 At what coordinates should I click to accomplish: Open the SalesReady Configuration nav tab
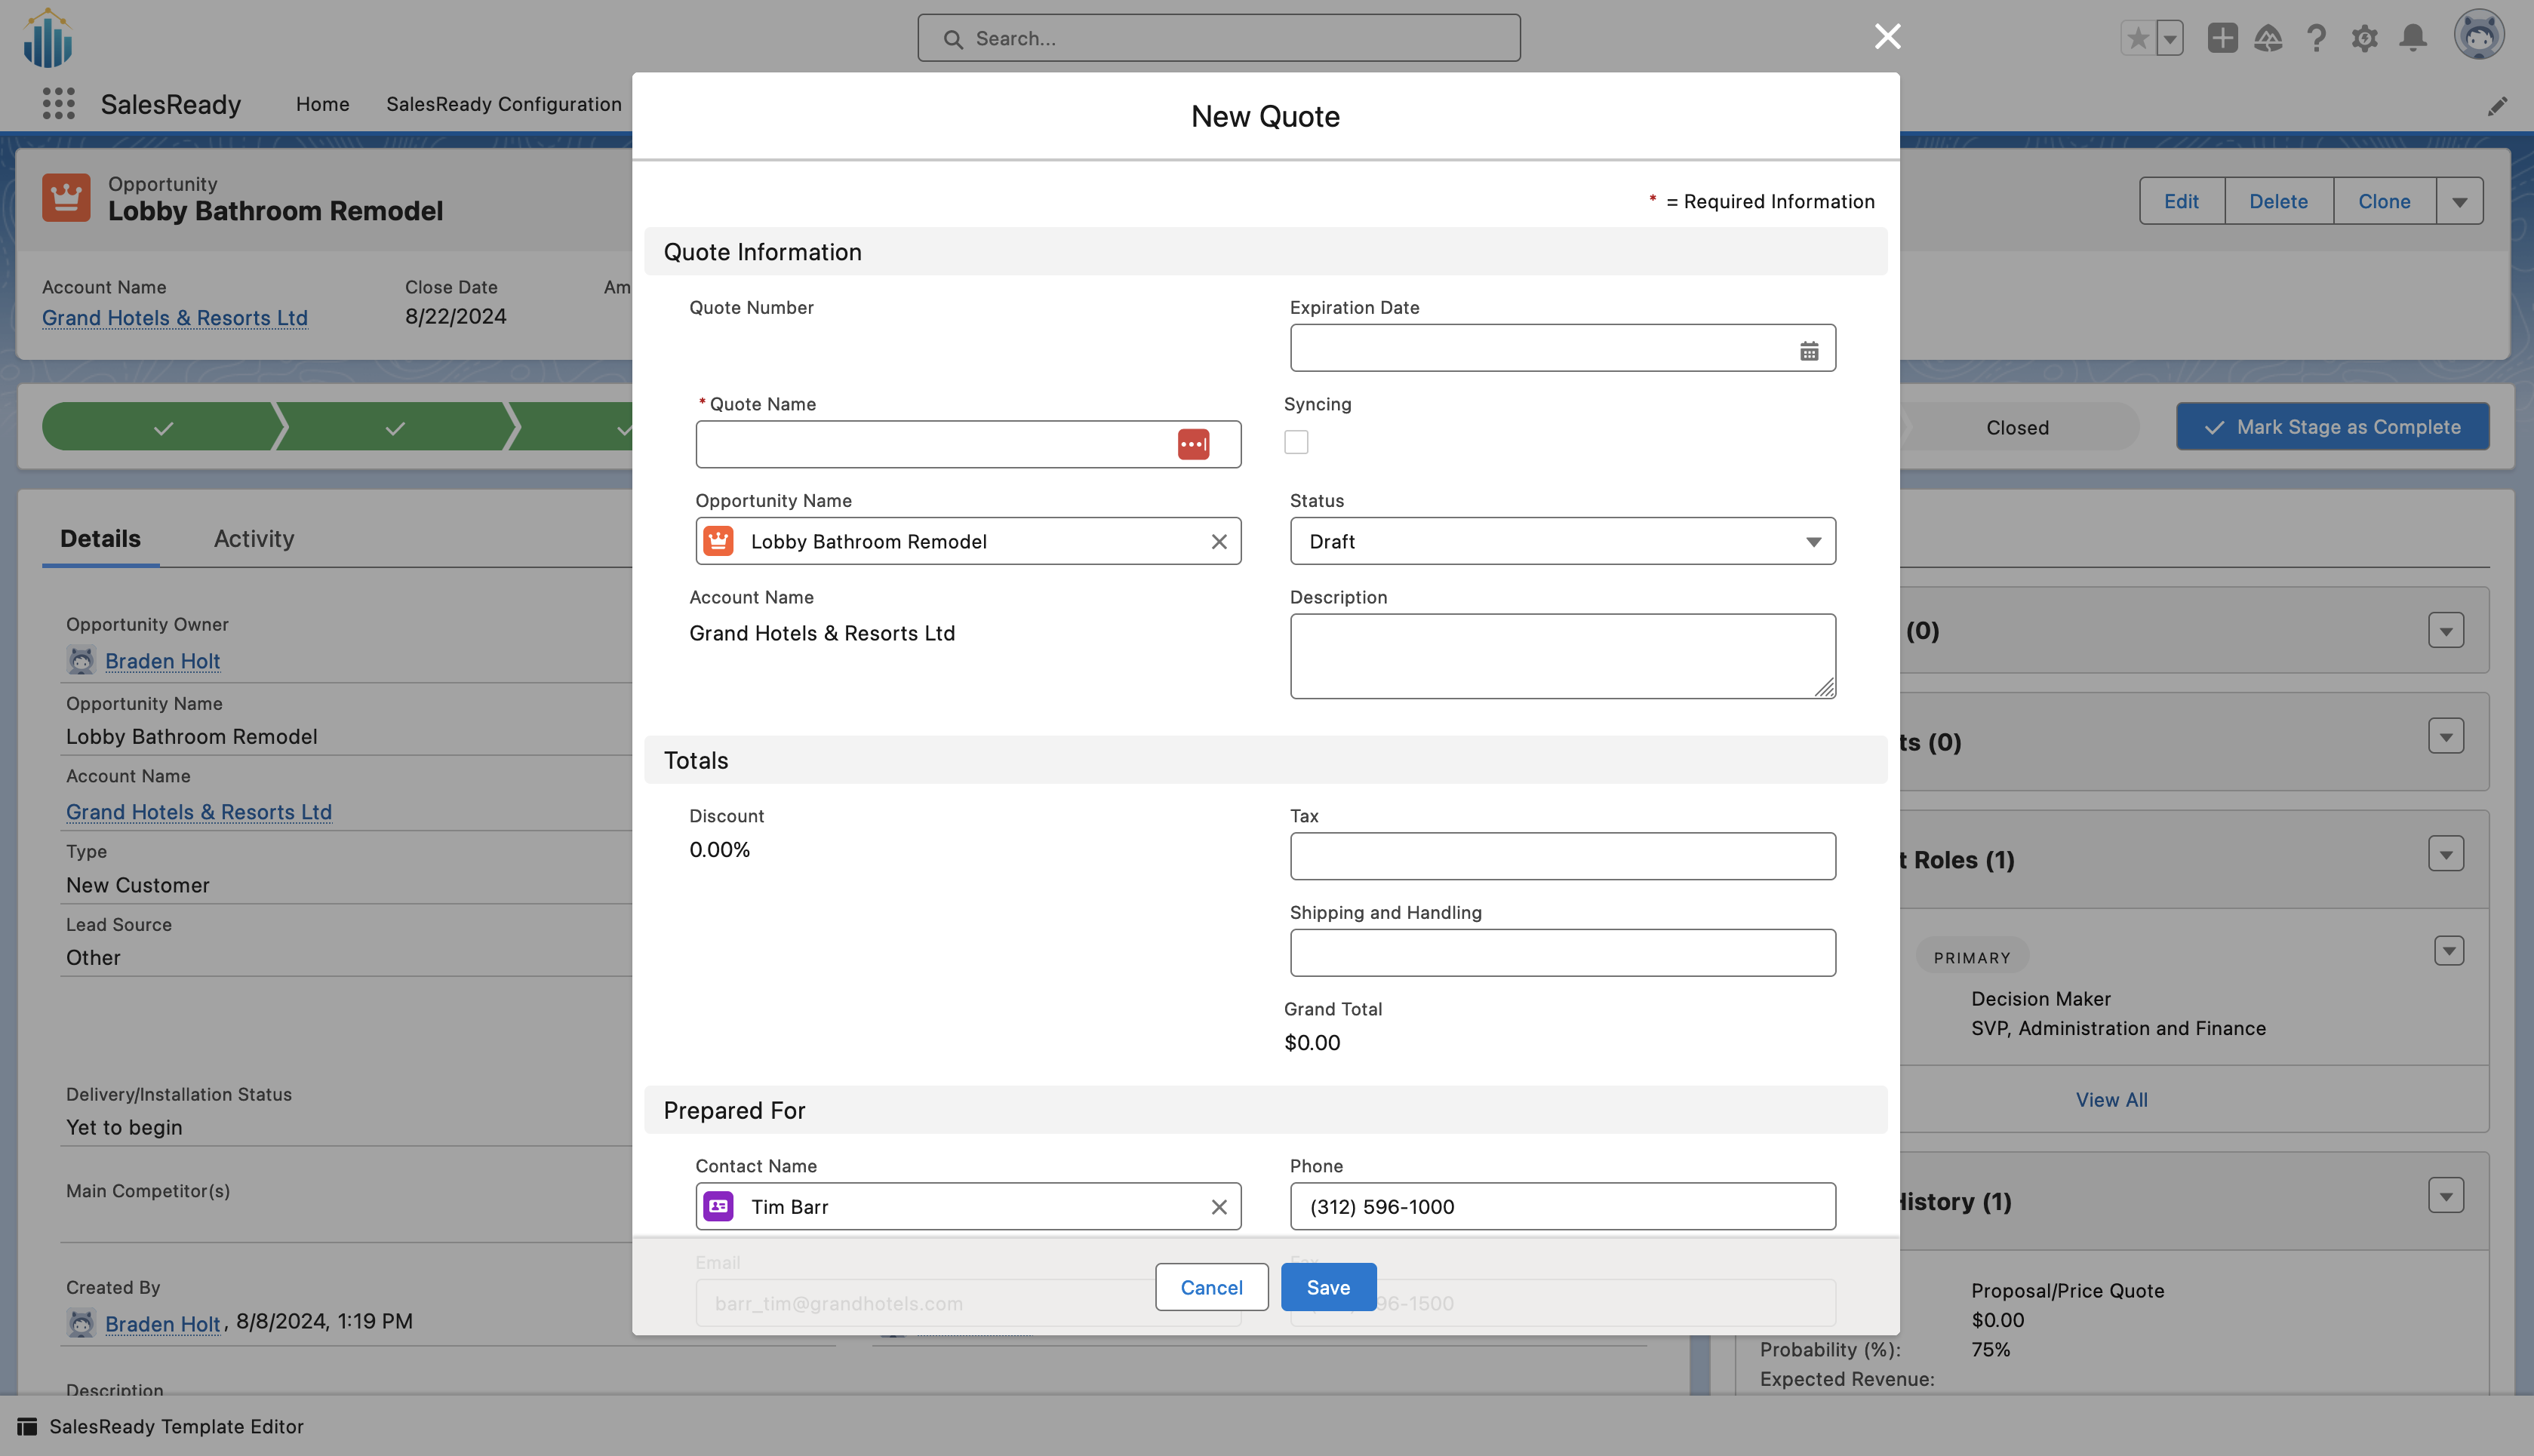tap(503, 104)
